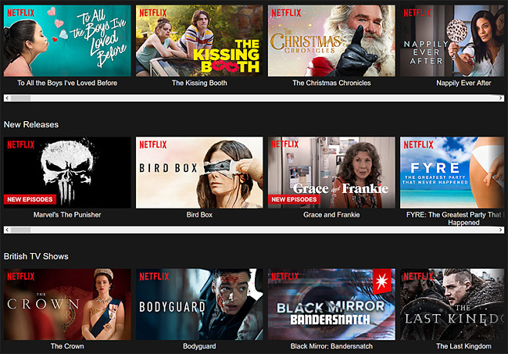508x354 pixels.
Task: Click Netflix logo on FYRE poster
Action: [418, 145]
